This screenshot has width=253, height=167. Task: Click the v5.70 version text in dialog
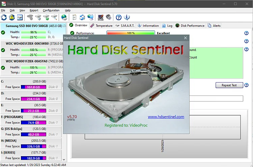click(72, 117)
